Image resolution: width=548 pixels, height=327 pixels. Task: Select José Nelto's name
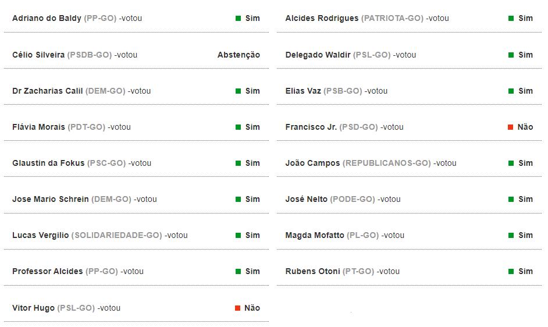coord(306,199)
